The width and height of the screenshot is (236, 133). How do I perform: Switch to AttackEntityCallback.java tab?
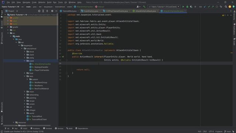(146, 11)
